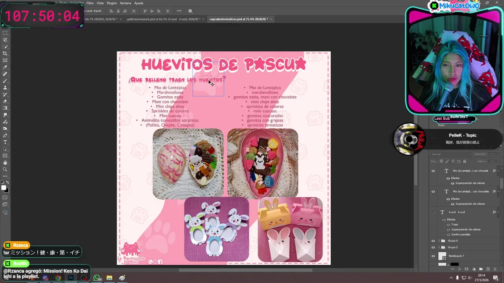Change screen mode in toolbar
Image resolution: width=504 pixels, height=283 pixels.
pos(5,204)
